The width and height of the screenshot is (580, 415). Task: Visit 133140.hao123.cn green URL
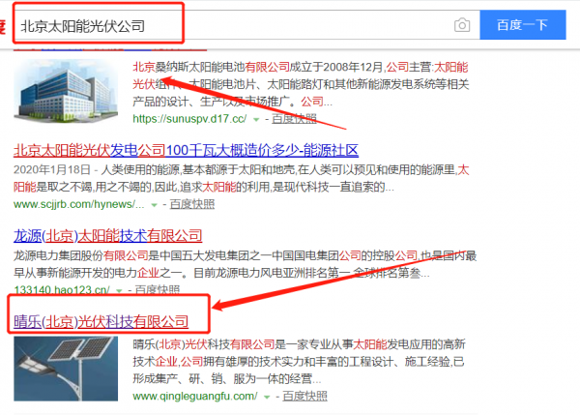pos(62,289)
